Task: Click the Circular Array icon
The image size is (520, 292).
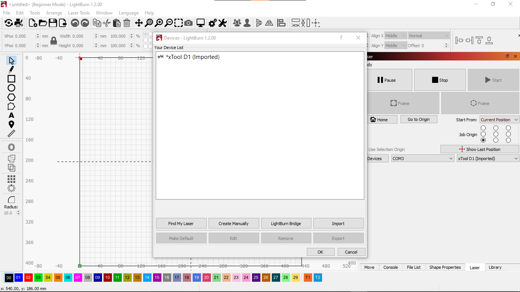Action: tap(11, 188)
